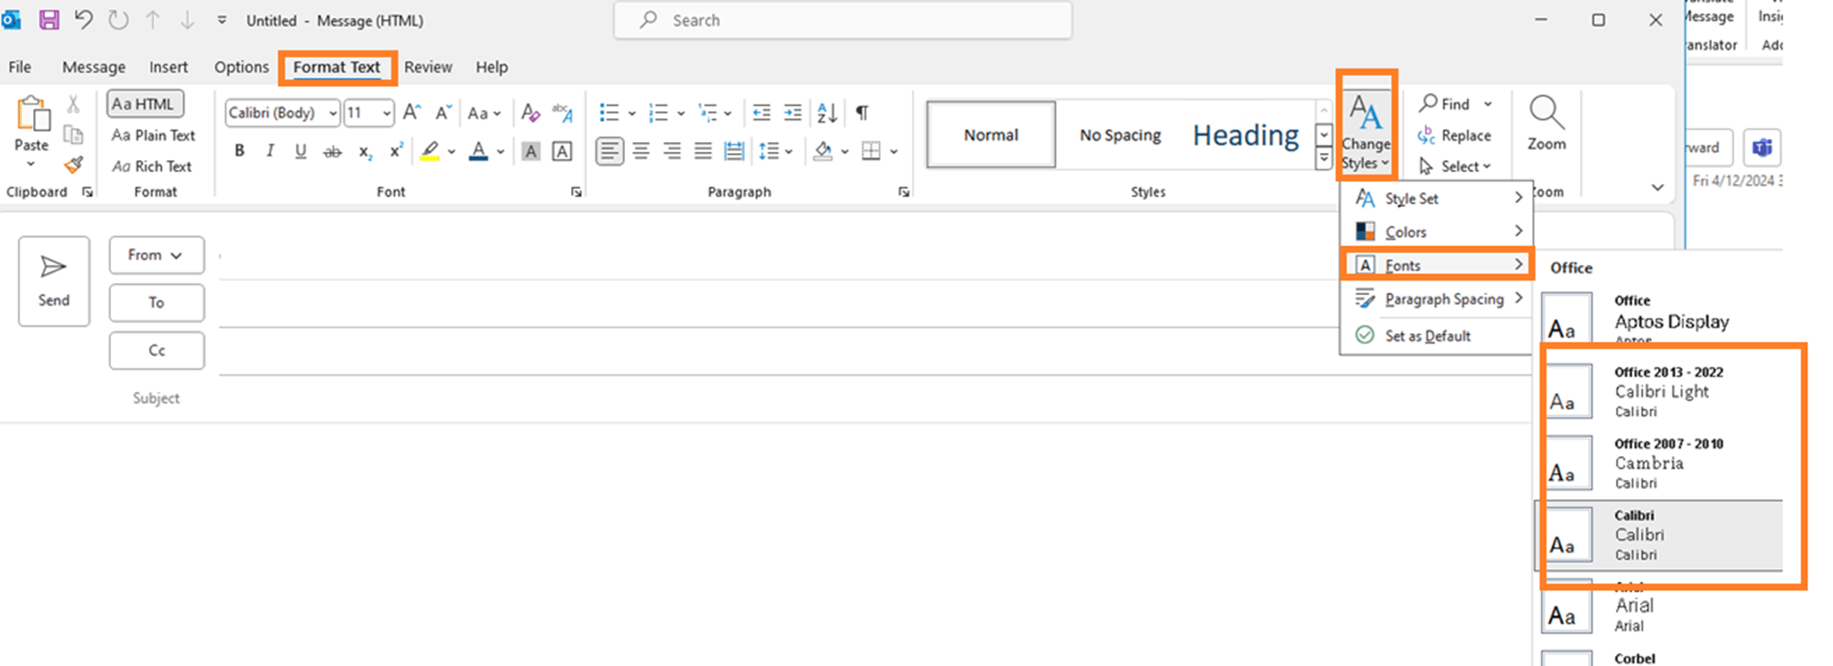Expand the bullets list dropdown arrow

click(x=631, y=114)
